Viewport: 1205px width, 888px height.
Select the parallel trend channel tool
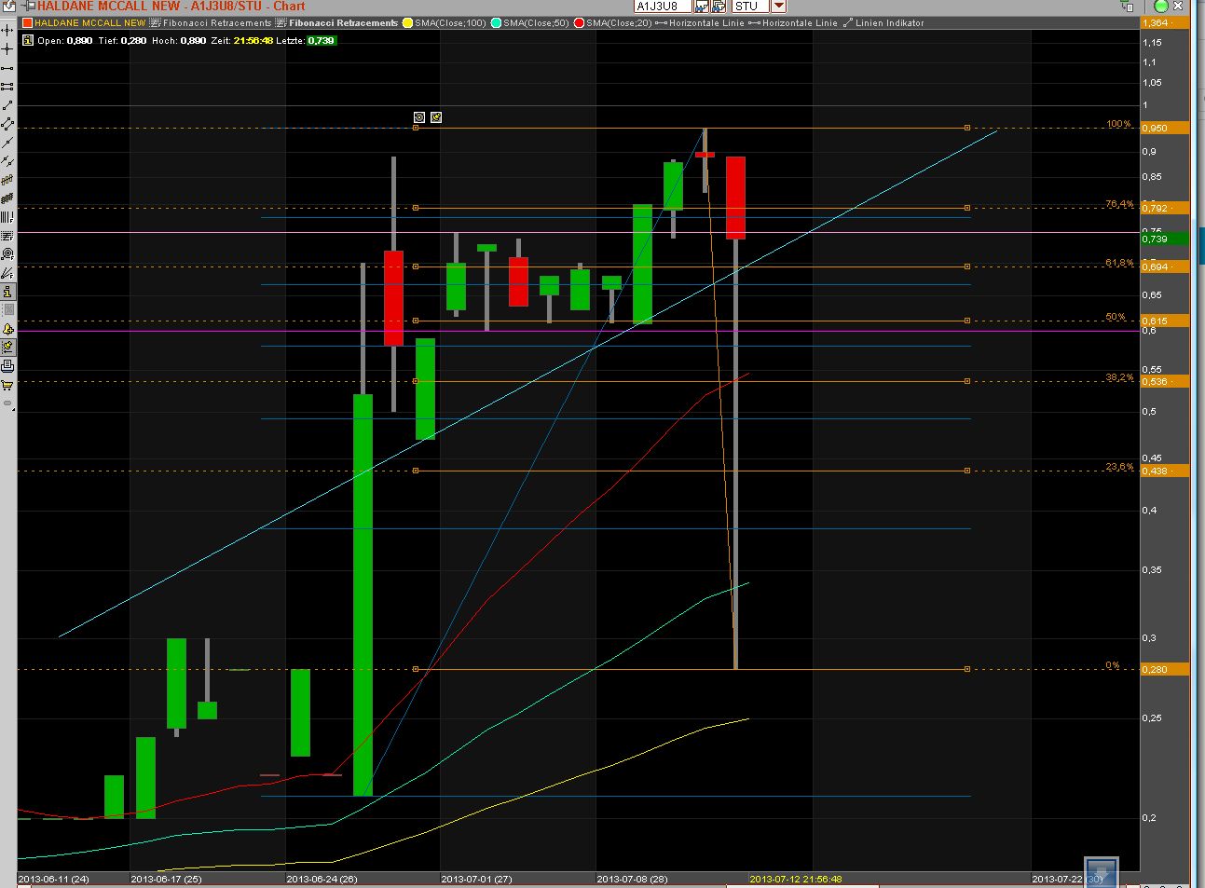7,124
